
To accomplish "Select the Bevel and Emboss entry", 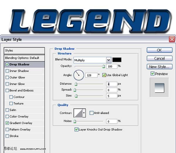I will (x=24, y=91).
